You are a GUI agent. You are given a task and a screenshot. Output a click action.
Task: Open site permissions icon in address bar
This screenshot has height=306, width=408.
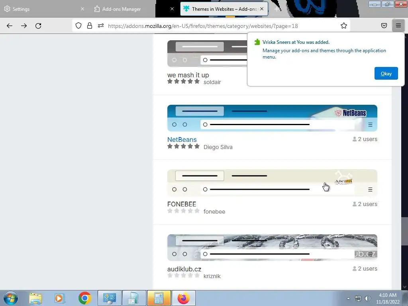point(101,25)
